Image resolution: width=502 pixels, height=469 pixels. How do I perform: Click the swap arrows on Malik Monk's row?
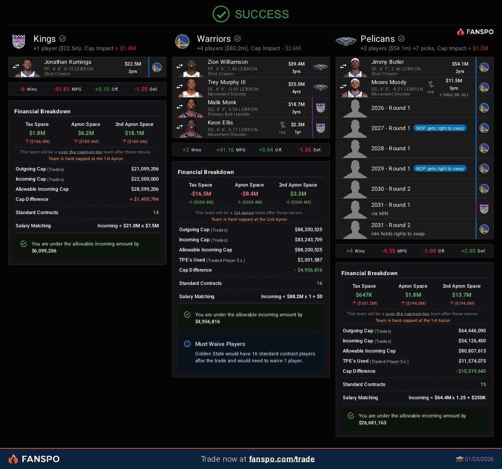[180, 107]
